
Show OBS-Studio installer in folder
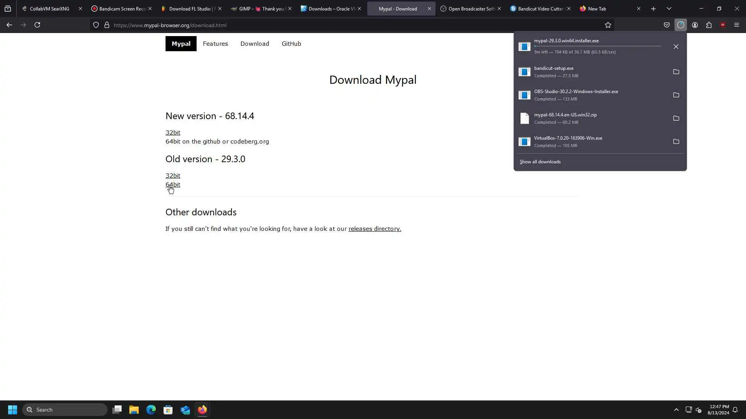676,95
